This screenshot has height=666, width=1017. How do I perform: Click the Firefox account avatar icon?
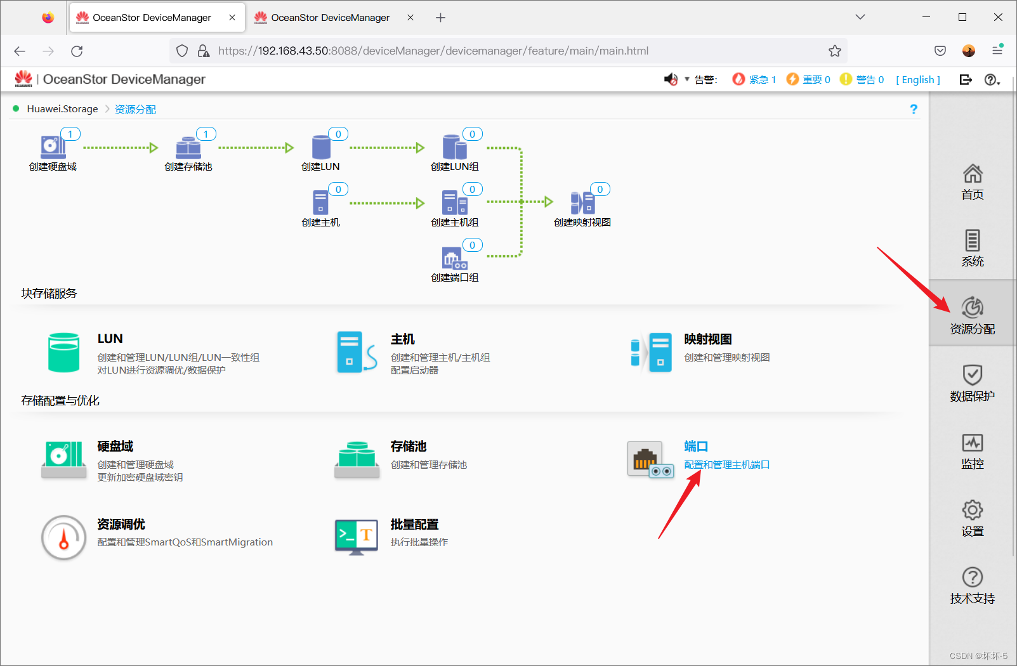tap(969, 51)
